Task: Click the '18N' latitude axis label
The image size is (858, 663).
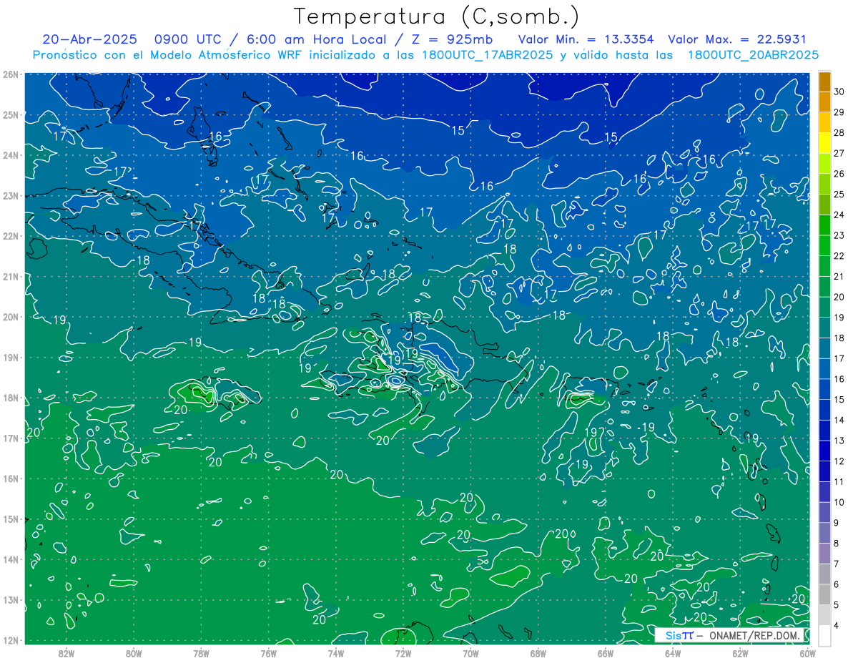Action: point(10,398)
